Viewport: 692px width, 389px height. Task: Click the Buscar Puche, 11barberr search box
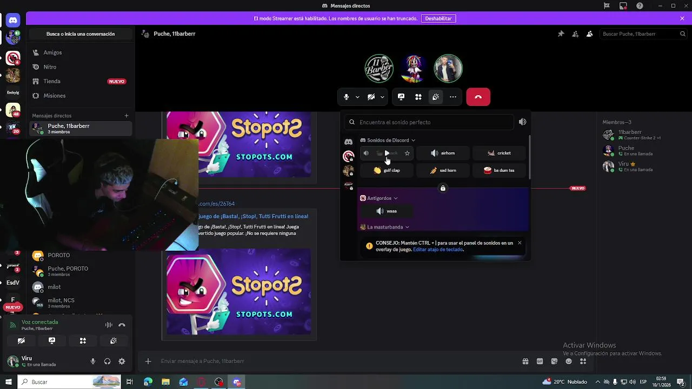(x=643, y=33)
